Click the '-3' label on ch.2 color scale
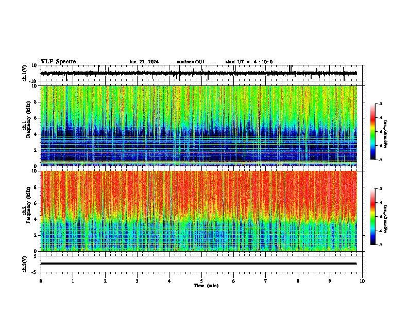Image resolution: width=408 pixels, height=315 pixels. tap(380, 189)
